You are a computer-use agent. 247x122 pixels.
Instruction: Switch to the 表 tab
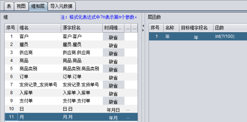pos(9,6)
